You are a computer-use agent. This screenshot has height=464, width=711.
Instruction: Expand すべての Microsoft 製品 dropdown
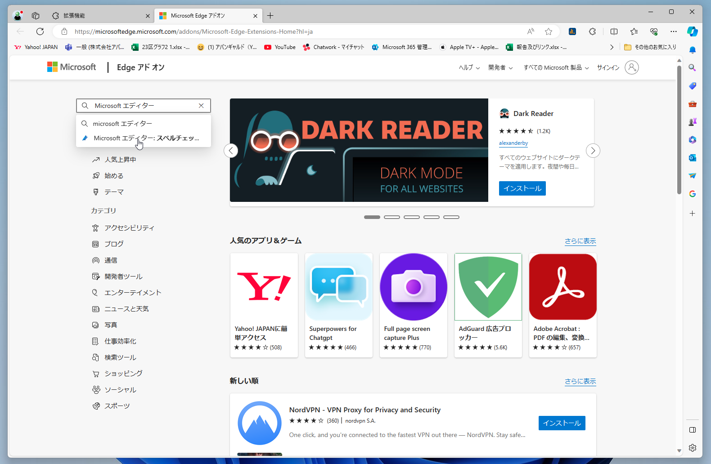pyautogui.click(x=556, y=67)
